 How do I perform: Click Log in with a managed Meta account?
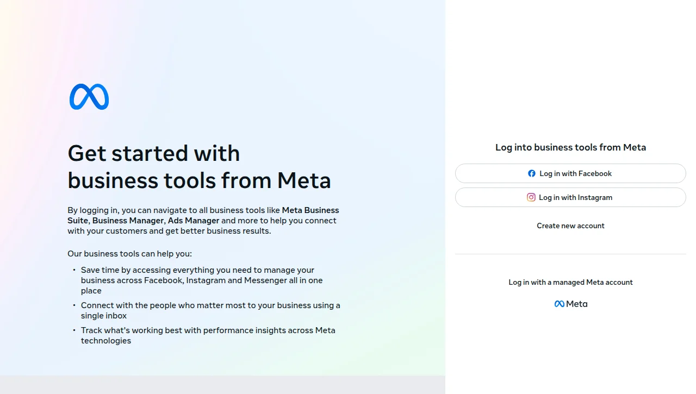pos(570,282)
